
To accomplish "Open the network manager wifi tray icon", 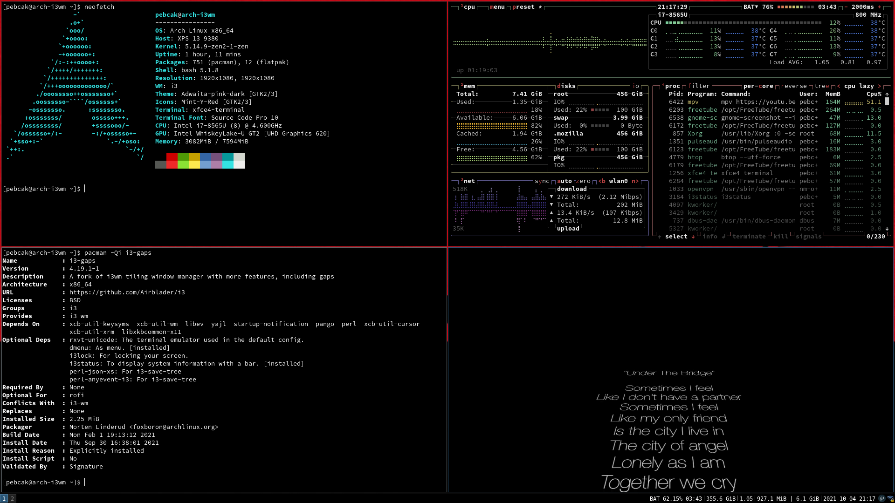I will [x=890, y=498].
